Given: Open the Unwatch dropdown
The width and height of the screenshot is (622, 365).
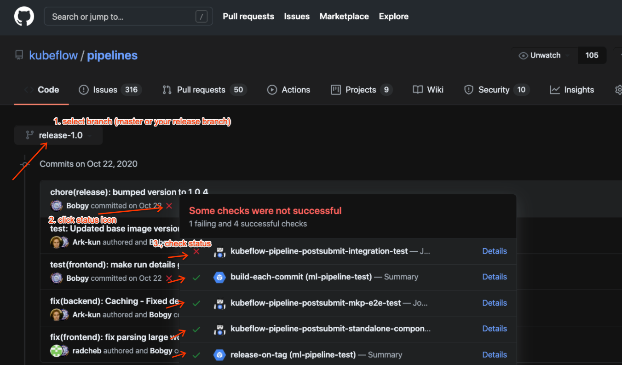Looking at the screenshot, I should [x=545, y=55].
